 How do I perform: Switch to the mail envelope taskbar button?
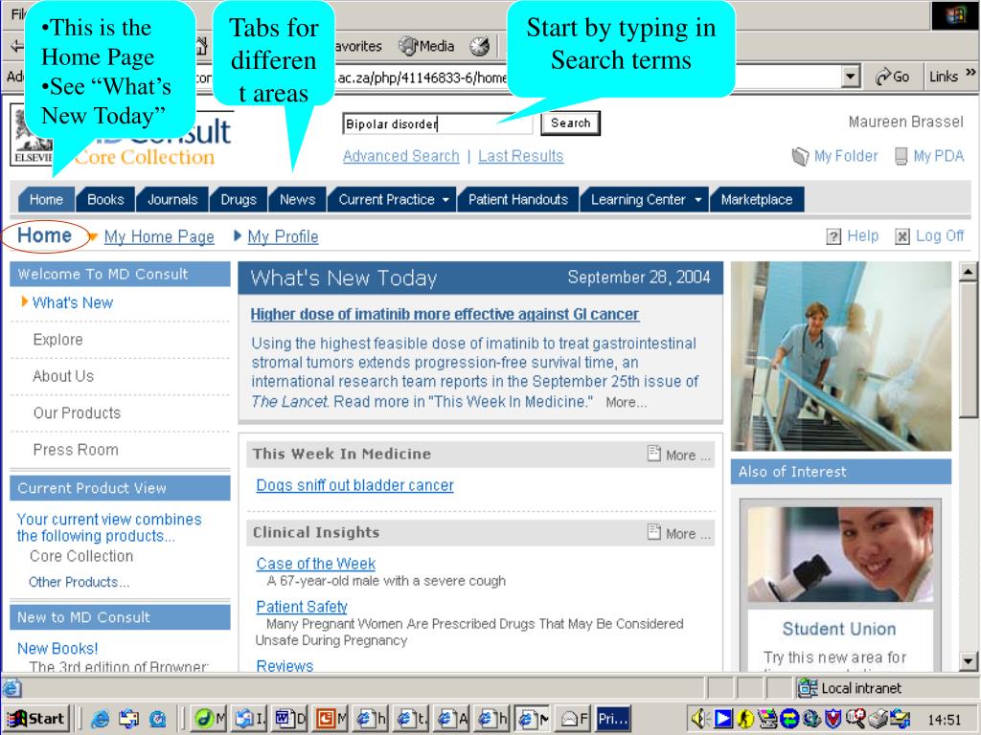tap(574, 719)
